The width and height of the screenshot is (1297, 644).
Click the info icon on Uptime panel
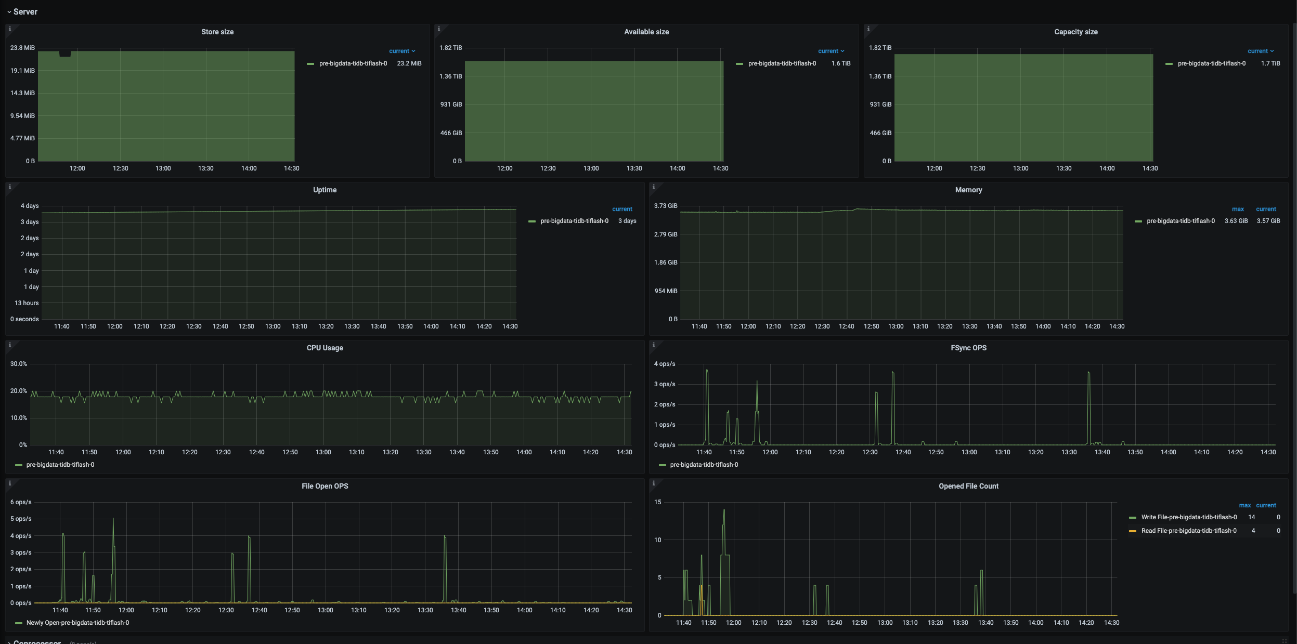(x=9, y=187)
